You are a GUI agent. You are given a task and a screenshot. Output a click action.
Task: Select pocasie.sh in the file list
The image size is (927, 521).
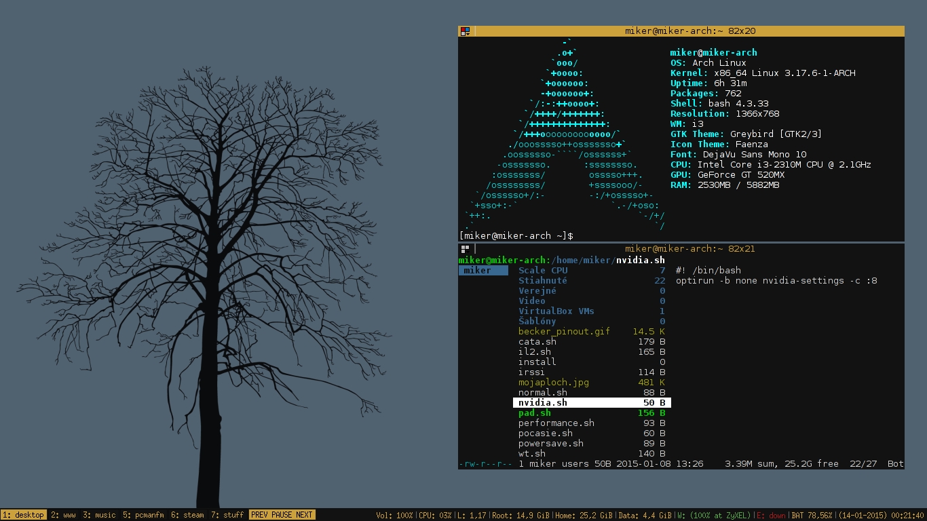pos(592,433)
